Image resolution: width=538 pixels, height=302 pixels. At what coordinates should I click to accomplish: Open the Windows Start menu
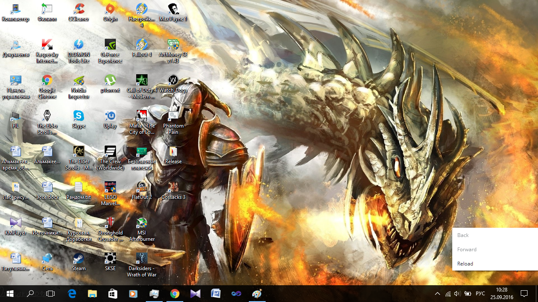click(x=10, y=294)
